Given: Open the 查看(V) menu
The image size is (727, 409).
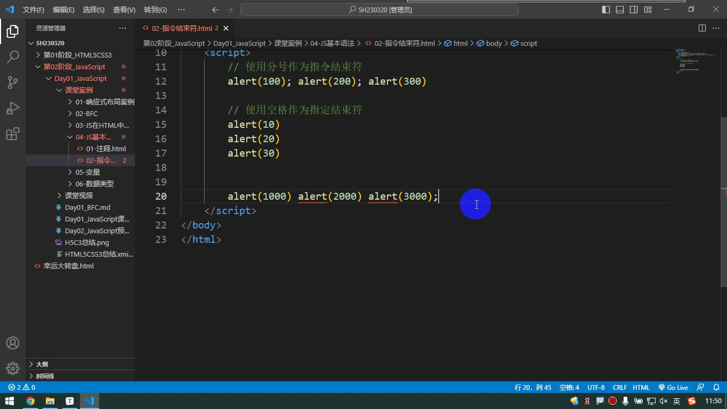Looking at the screenshot, I should 124,10.
